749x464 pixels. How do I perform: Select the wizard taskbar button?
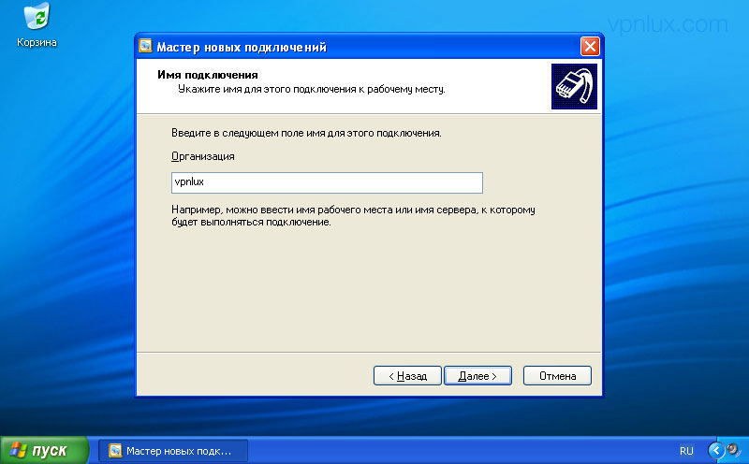(x=173, y=451)
